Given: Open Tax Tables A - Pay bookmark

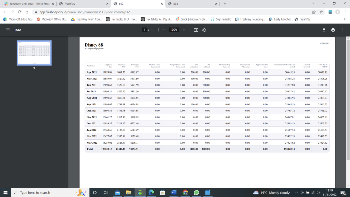Looking at the screenshot, I should pyautogui.click(x=157, y=19).
